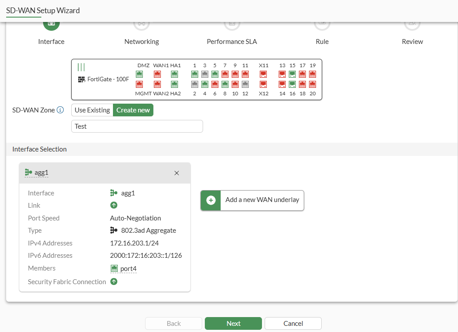Click the Performance SLA step icon

click(232, 25)
